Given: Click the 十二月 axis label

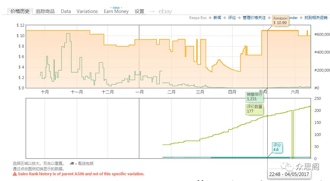Looking at the screenshot, I should coord(108,92).
